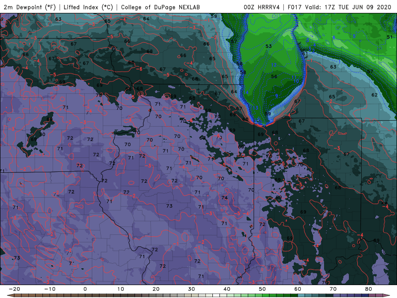This screenshot has width=397, height=298.
Task: Click the '-20' color scale label
Action: pos(14,289)
